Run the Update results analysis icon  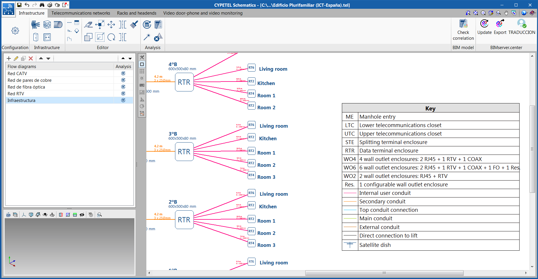pos(147,25)
